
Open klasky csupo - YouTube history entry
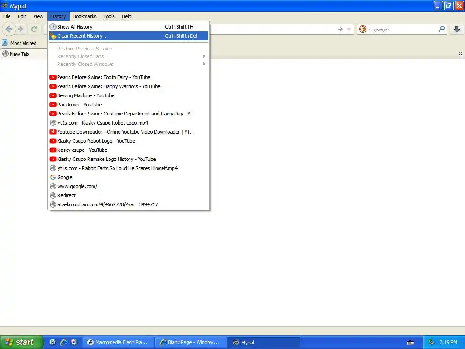pyautogui.click(x=129, y=150)
